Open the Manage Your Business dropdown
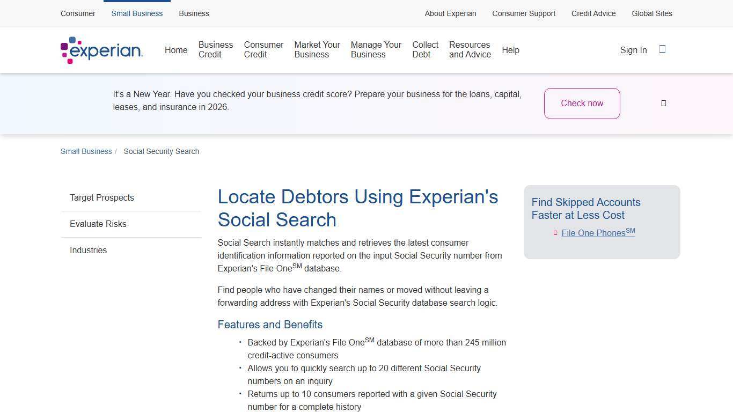 (x=376, y=50)
